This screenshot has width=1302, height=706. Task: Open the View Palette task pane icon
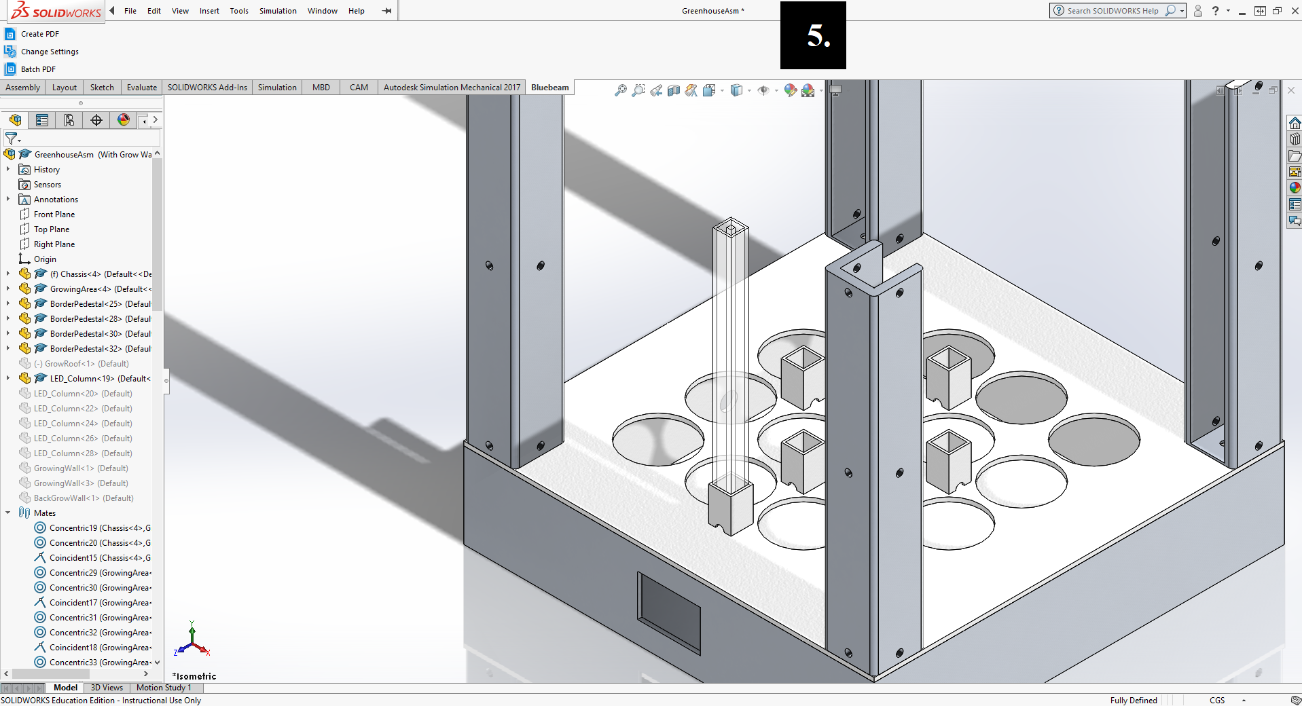click(1295, 172)
